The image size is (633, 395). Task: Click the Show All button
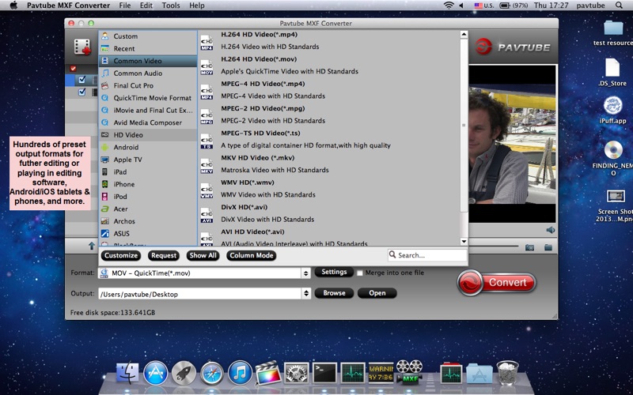pyautogui.click(x=203, y=255)
